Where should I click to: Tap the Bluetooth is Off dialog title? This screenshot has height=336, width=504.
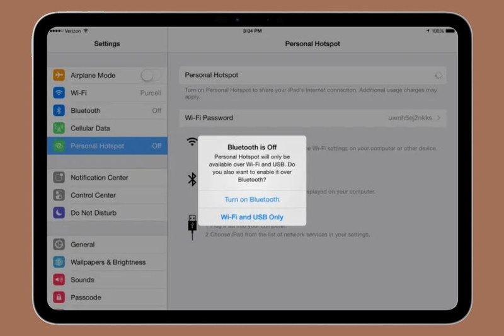[x=252, y=148]
